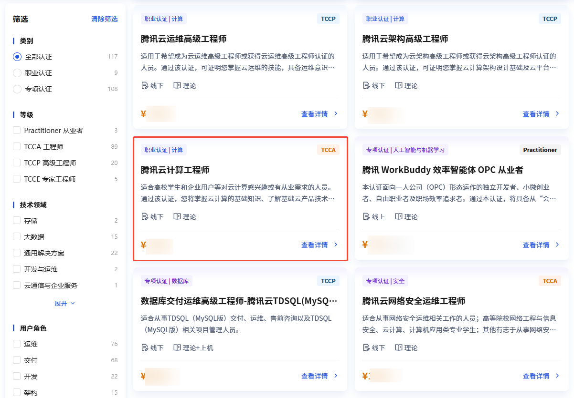Expand 技术领域 list with 展开
Image resolution: width=574 pixels, height=398 pixels.
click(65, 304)
